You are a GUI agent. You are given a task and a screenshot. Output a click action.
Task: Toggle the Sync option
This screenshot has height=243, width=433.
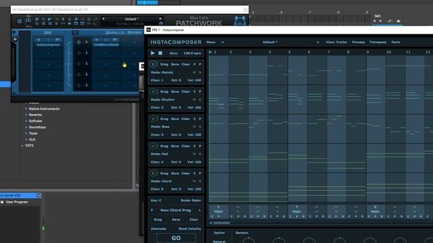174,53
